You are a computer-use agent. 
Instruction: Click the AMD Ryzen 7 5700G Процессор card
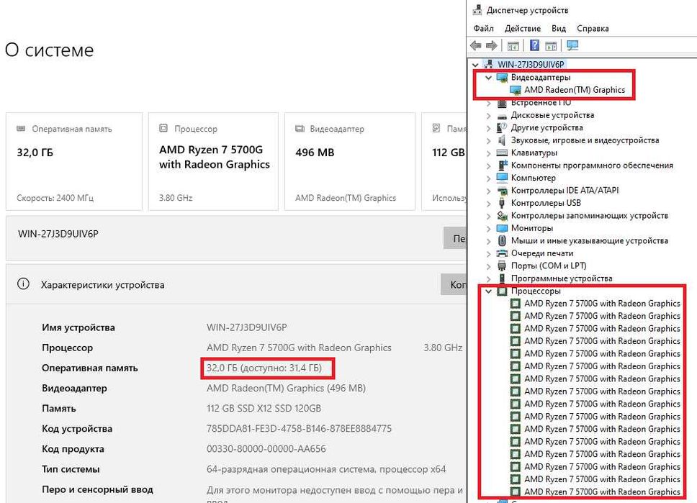pyautogui.click(x=213, y=161)
